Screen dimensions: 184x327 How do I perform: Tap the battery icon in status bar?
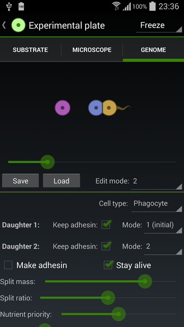tap(152, 6)
